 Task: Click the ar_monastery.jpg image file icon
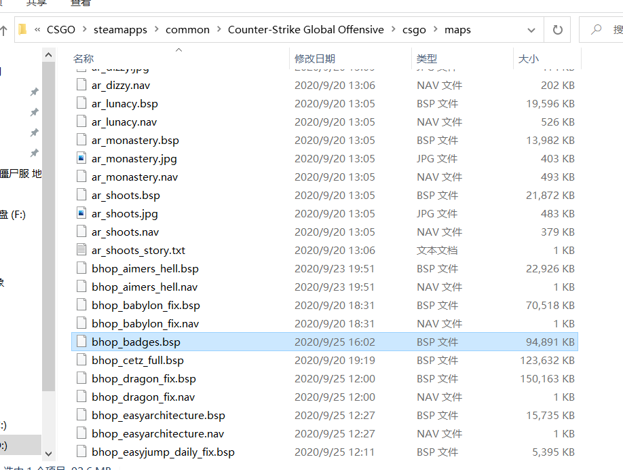click(81, 158)
